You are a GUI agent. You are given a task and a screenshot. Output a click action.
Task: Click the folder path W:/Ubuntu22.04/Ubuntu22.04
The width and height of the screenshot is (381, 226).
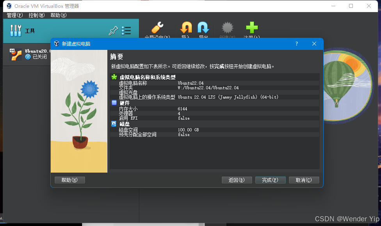pyautogui.click(x=208, y=88)
